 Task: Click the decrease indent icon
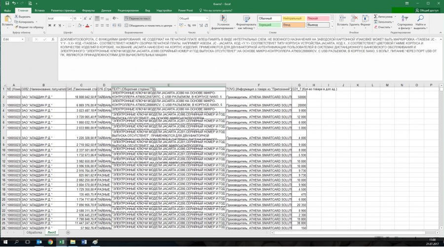(x=114, y=26)
